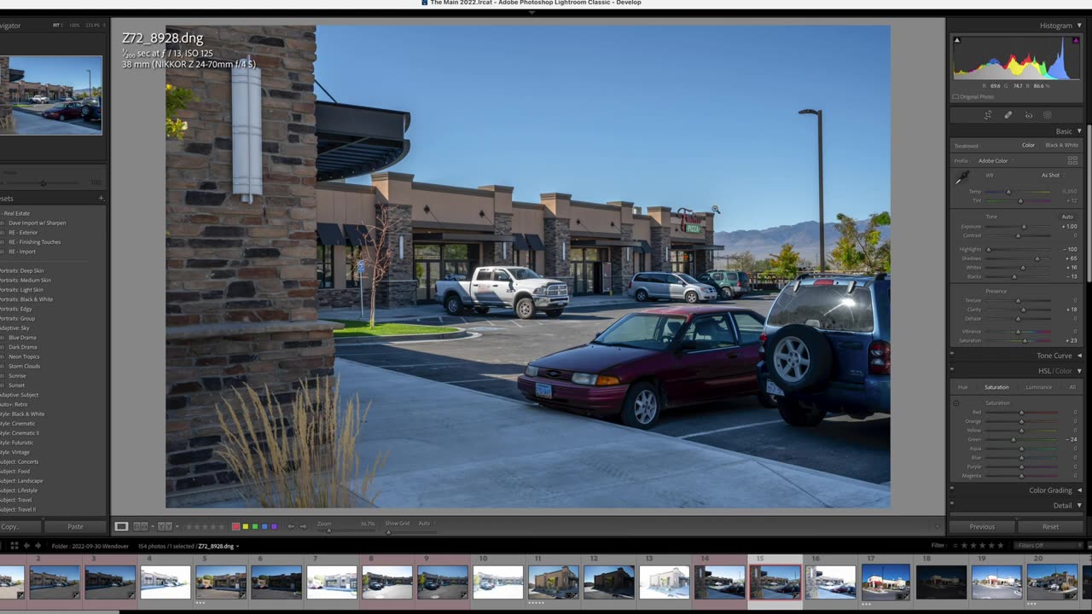Click the Navigator preview thumbnail
Image resolution: width=1092 pixels, height=614 pixels.
(51, 96)
